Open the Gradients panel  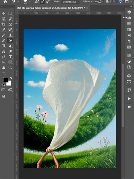129,30
